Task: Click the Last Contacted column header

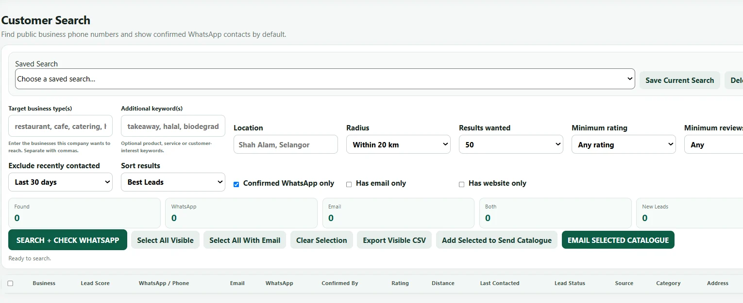Action: coord(500,283)
